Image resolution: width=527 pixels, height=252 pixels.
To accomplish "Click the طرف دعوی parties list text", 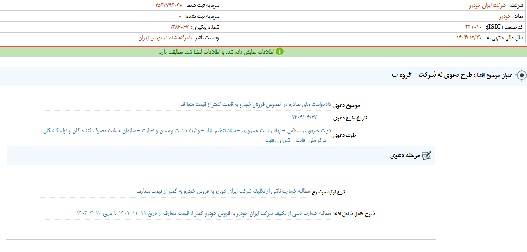I will coord(187,135).
